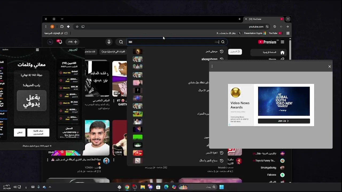
Task: Open the راشد الماجد mix thumbnail
Action: point(97,79)
